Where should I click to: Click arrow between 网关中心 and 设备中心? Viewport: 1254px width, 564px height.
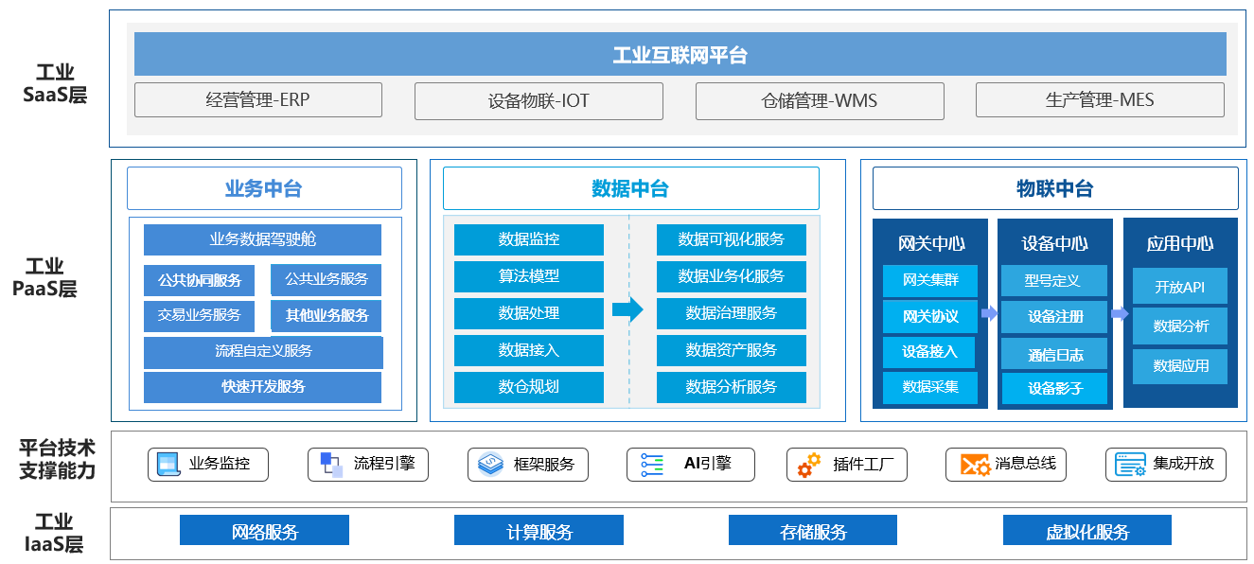[x=990, y=313]
